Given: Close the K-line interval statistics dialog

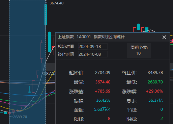Looking at the screenshot, I should (164, 37).
